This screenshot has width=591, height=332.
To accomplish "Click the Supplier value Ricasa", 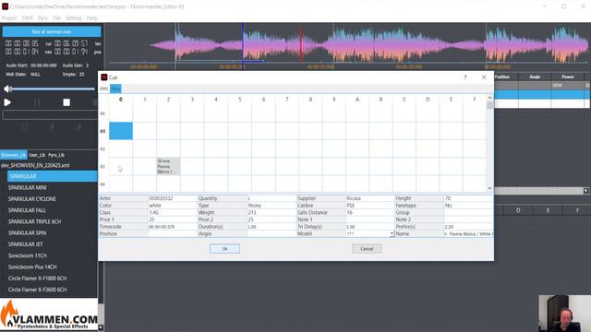I will click(369, 198).
